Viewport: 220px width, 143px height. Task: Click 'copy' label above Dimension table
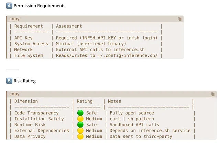[14, 94]
